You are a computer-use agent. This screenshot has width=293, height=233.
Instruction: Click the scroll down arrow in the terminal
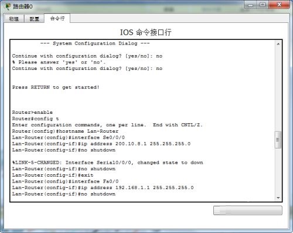click(x=278, y=198)
